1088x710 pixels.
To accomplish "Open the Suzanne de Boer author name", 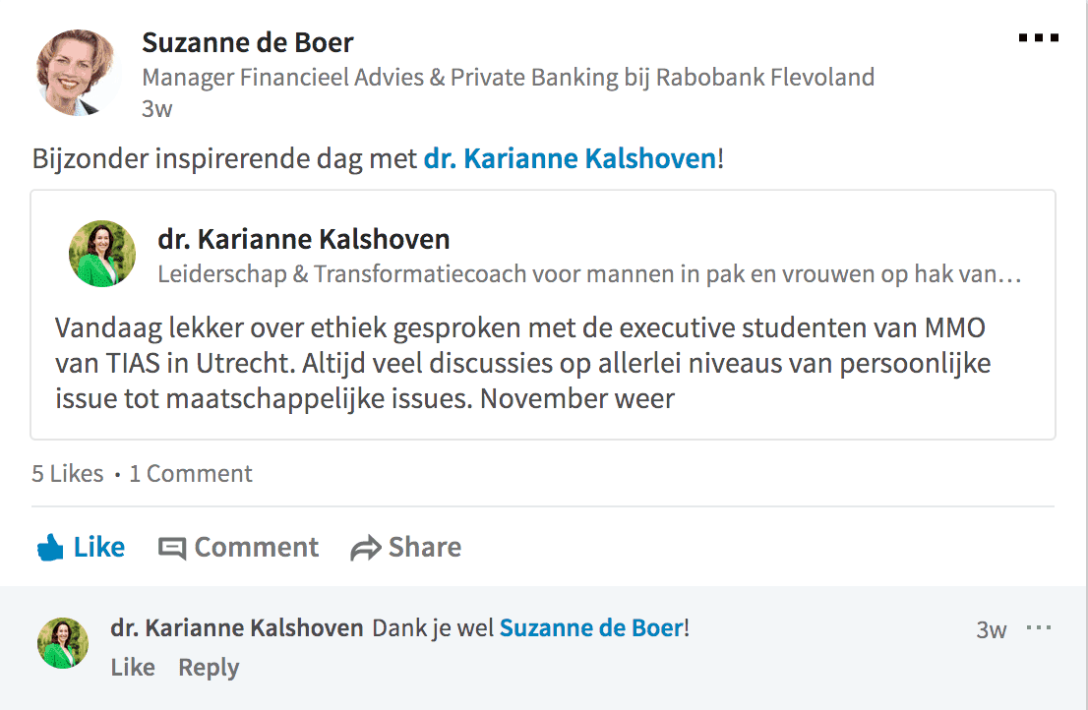I will pos(247,43).
